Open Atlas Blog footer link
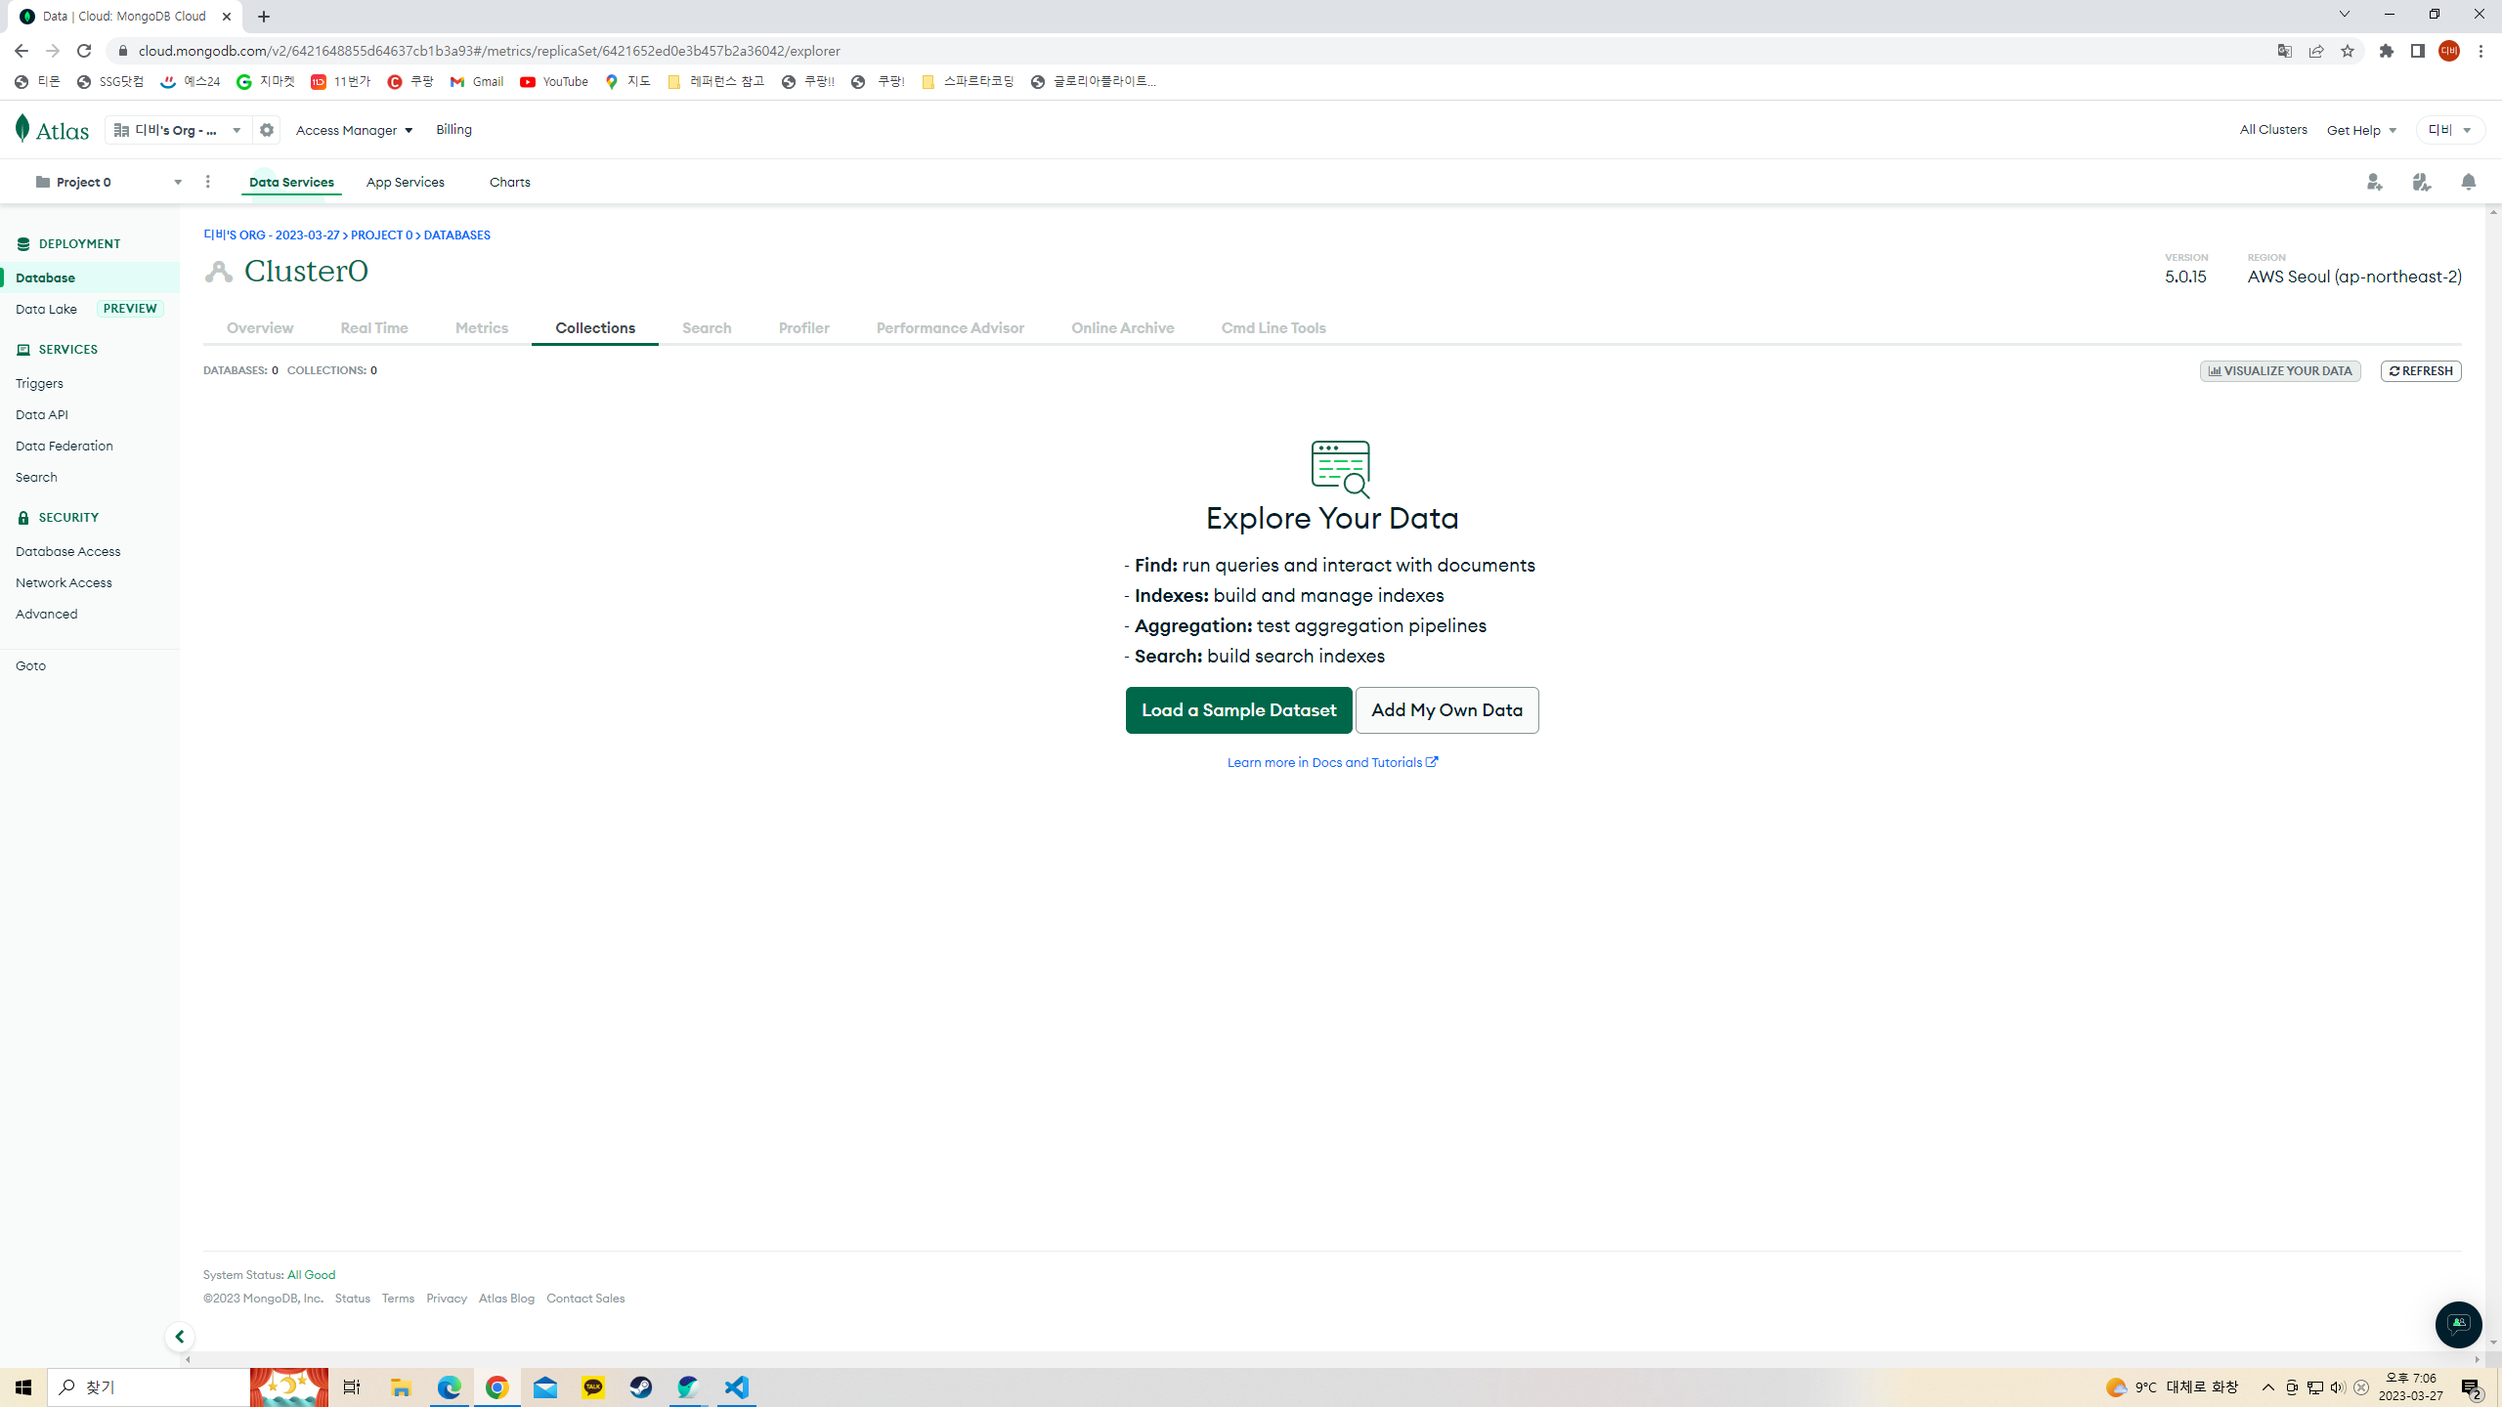The image size is (2502, 1407). click(506, 1299)
